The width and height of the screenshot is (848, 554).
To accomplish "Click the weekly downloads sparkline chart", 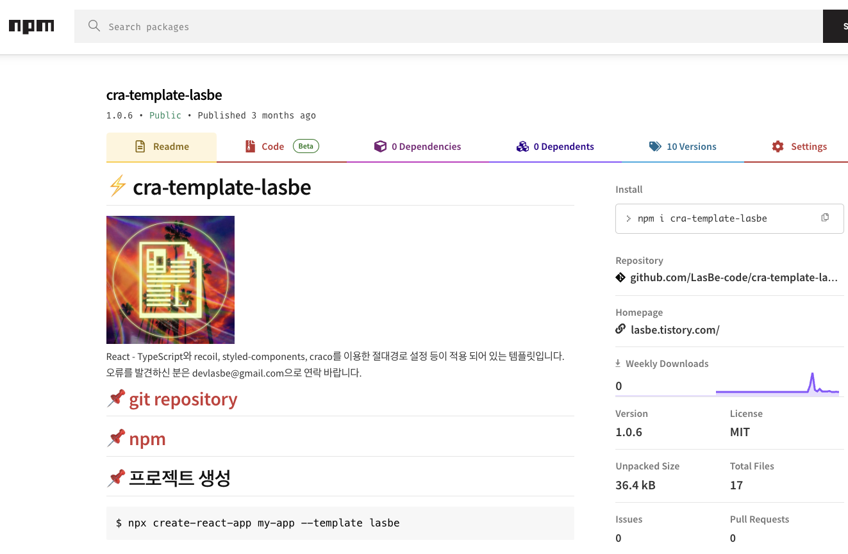I will click(777, 385).
